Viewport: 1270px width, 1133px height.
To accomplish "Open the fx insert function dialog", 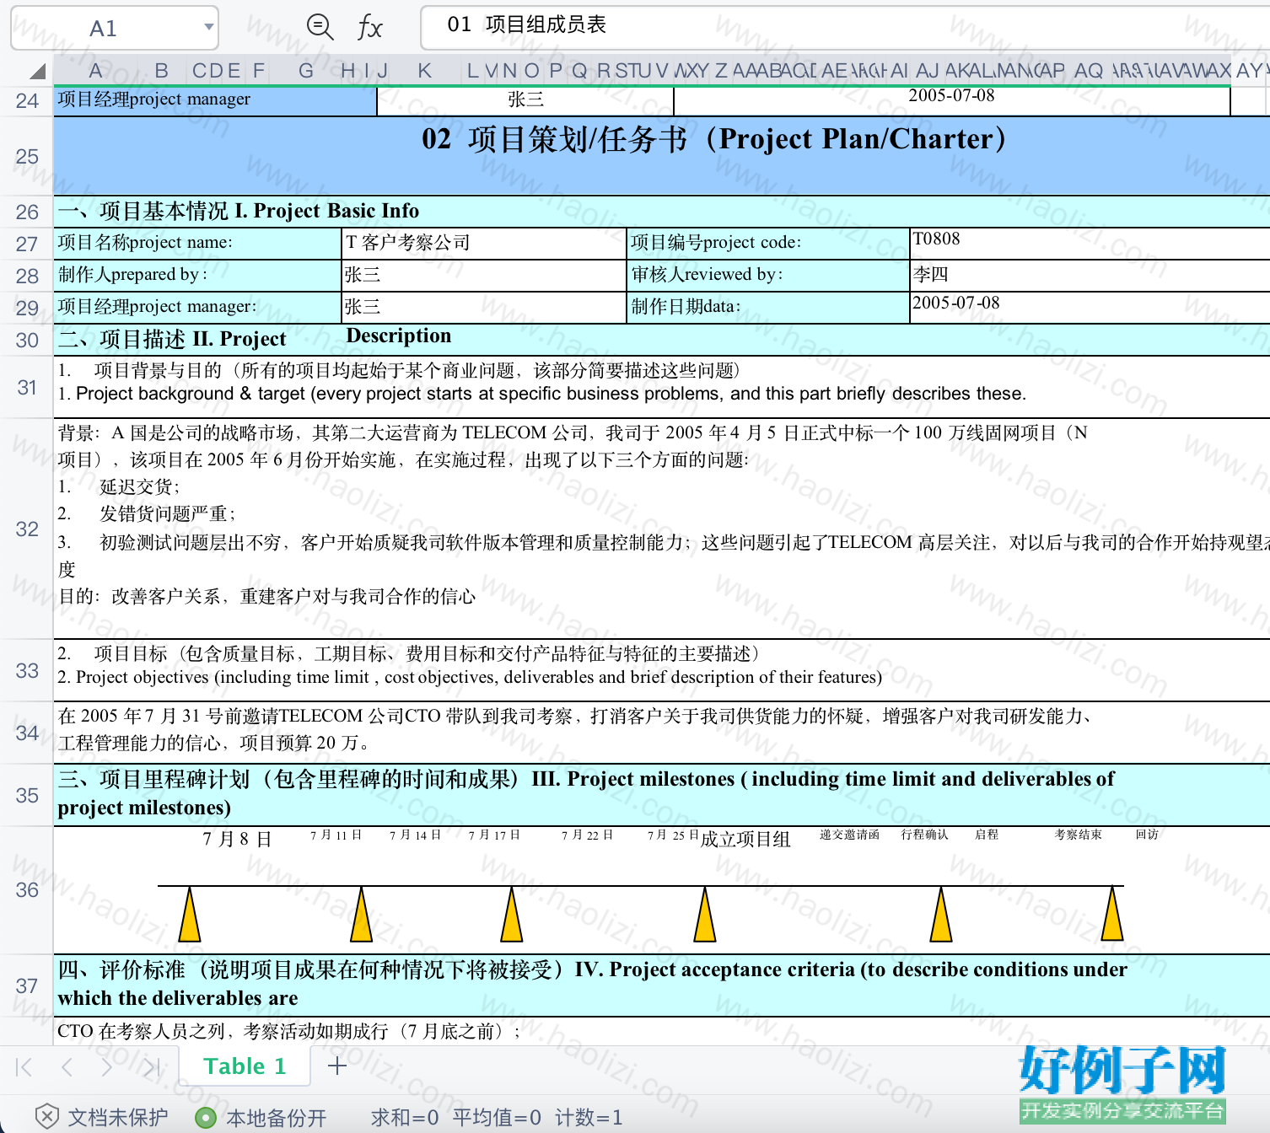I will point(369,27).
